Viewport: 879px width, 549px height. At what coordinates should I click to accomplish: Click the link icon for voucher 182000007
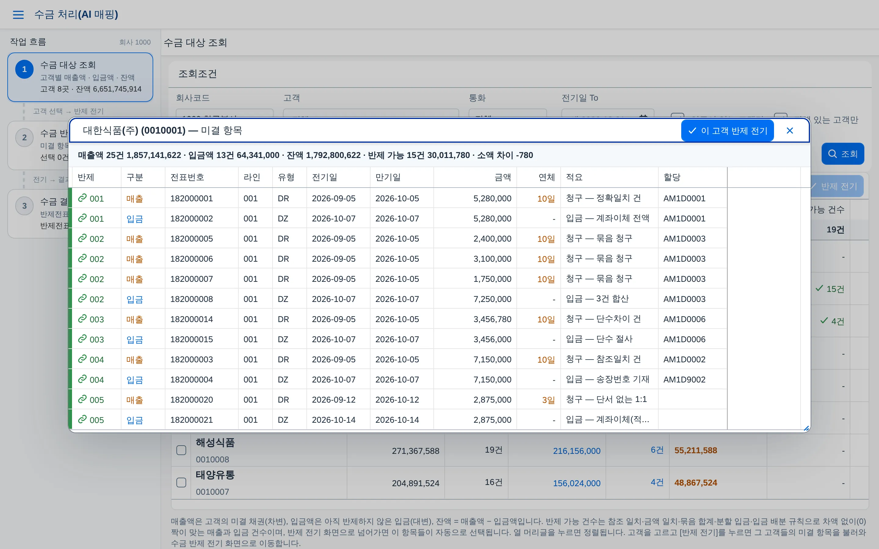tap(82, 278)
